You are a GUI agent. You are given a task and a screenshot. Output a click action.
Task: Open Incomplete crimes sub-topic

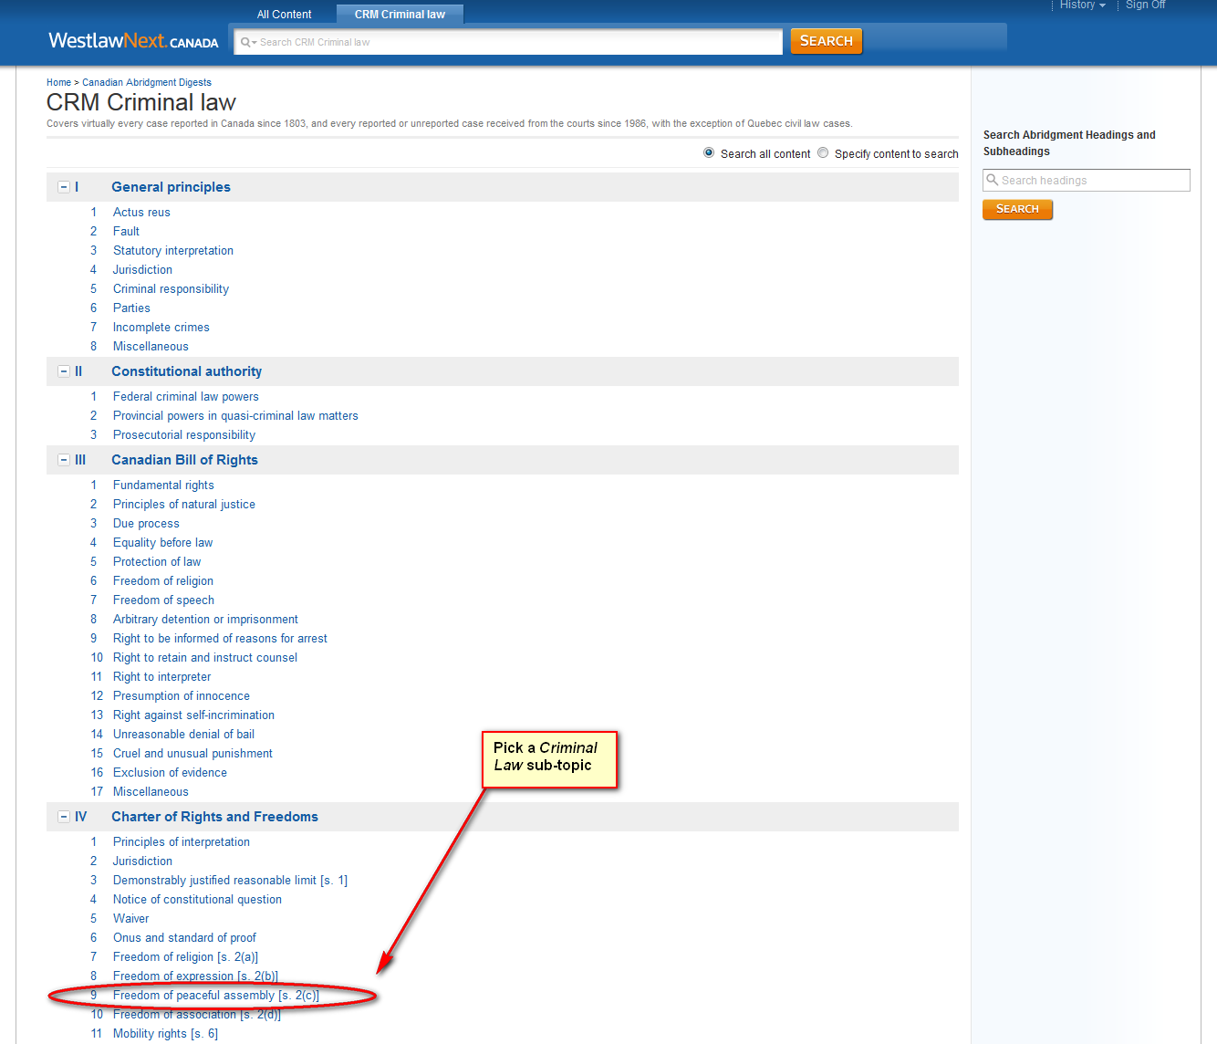pos(161,328)
